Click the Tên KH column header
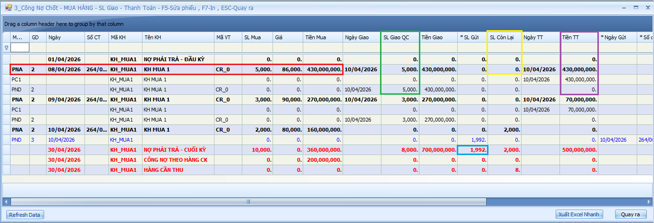654x223 pixels. (178, 37)
